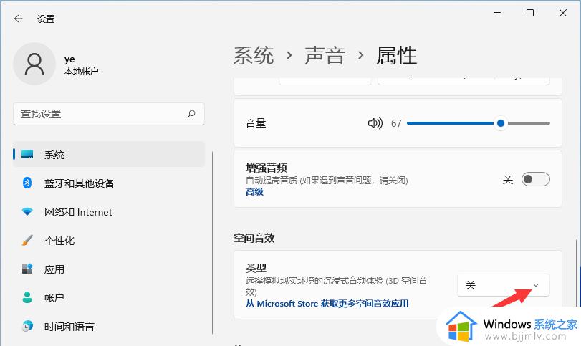581x346 pixels.
Task: Click the Bluetooth icon in sidebar
Action: click(x=27, y=183)
